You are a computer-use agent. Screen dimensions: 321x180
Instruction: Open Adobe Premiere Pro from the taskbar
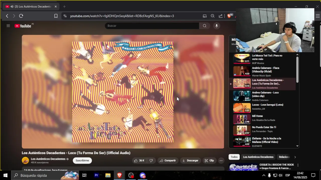coord(96,175)
